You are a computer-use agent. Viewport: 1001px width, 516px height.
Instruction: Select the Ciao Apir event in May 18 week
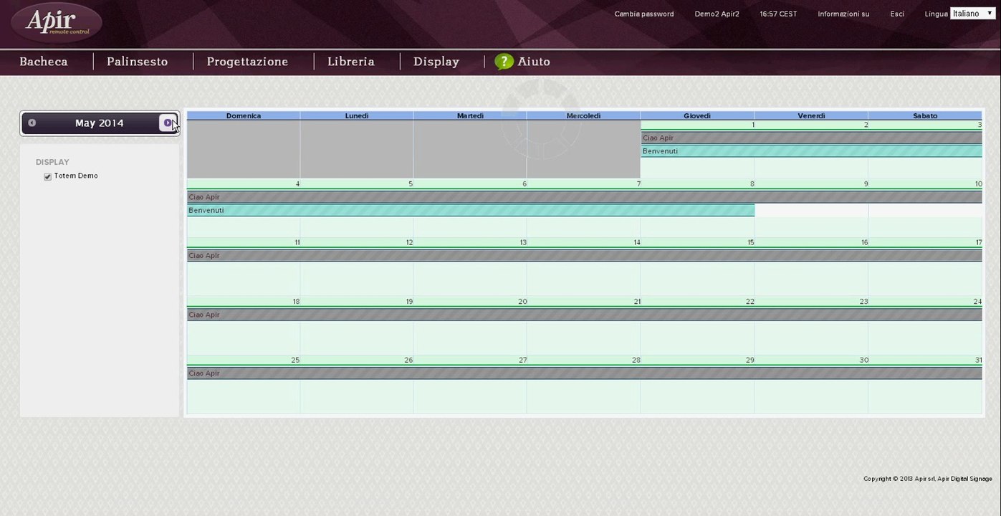click(x=585, y=315)
